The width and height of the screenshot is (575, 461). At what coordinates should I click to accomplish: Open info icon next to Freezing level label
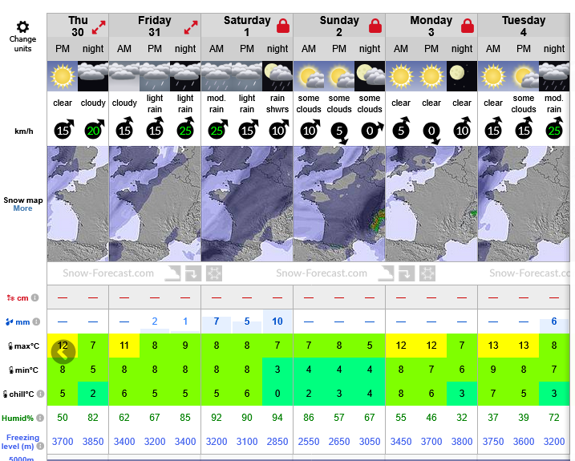(x=40, y=446)
